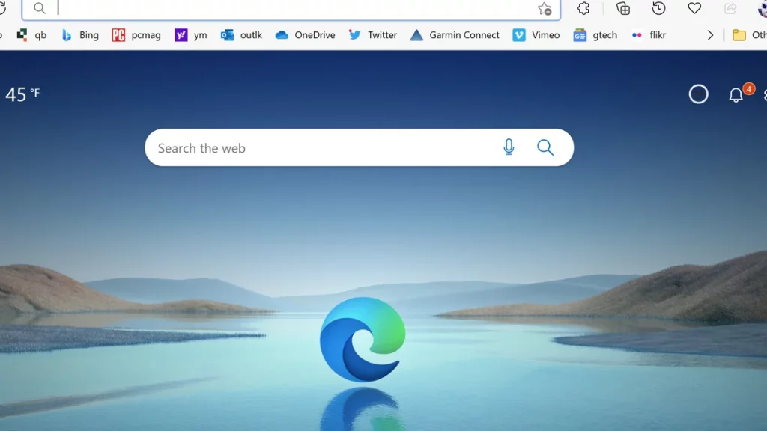Add this page to favorites star
Screen dimensions: 767x431
click(x=545, y=9)
